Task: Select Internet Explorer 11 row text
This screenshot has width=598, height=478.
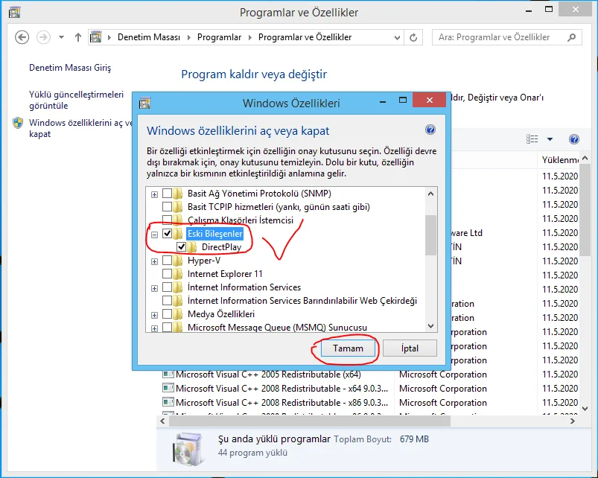Action: pyautogui.click(x=225, y=274)
